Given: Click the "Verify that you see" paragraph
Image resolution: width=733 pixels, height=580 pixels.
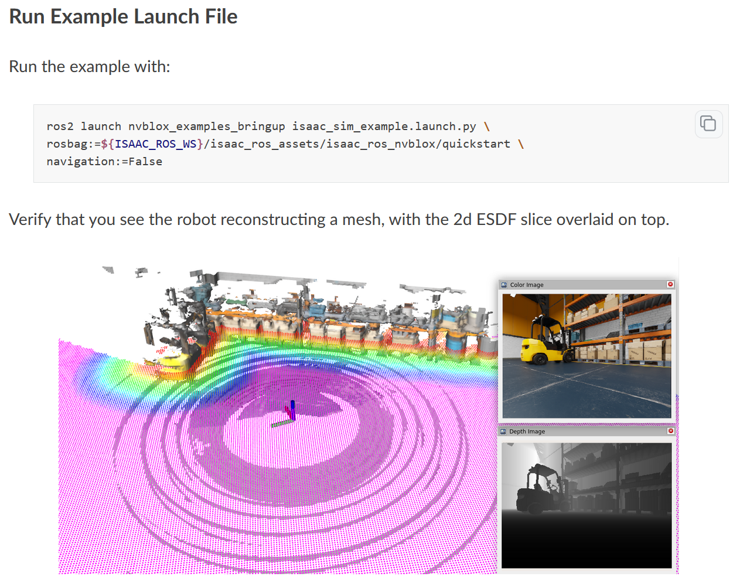Looking at the screenshot, I should (x=339, y=220).
